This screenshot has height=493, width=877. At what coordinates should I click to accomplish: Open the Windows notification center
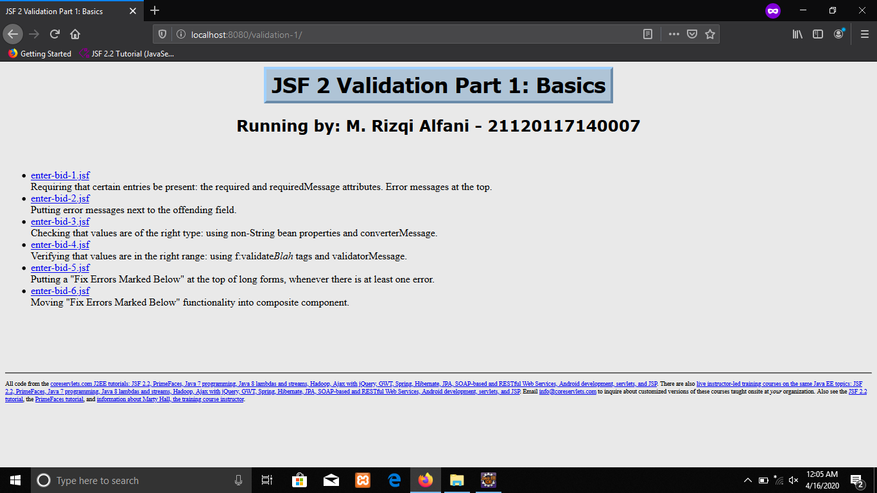[856, 480]
